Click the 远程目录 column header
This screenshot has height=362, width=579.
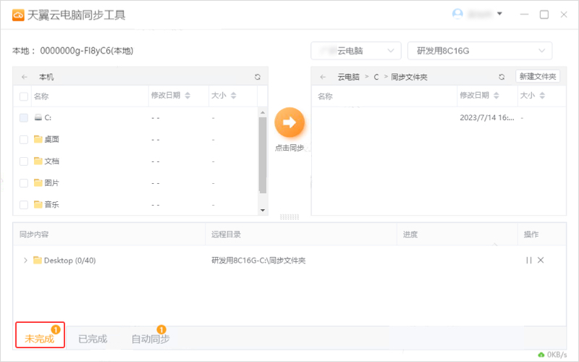226,234
